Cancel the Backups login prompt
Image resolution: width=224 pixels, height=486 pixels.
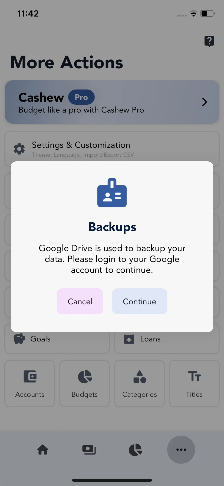pos(80,301)
